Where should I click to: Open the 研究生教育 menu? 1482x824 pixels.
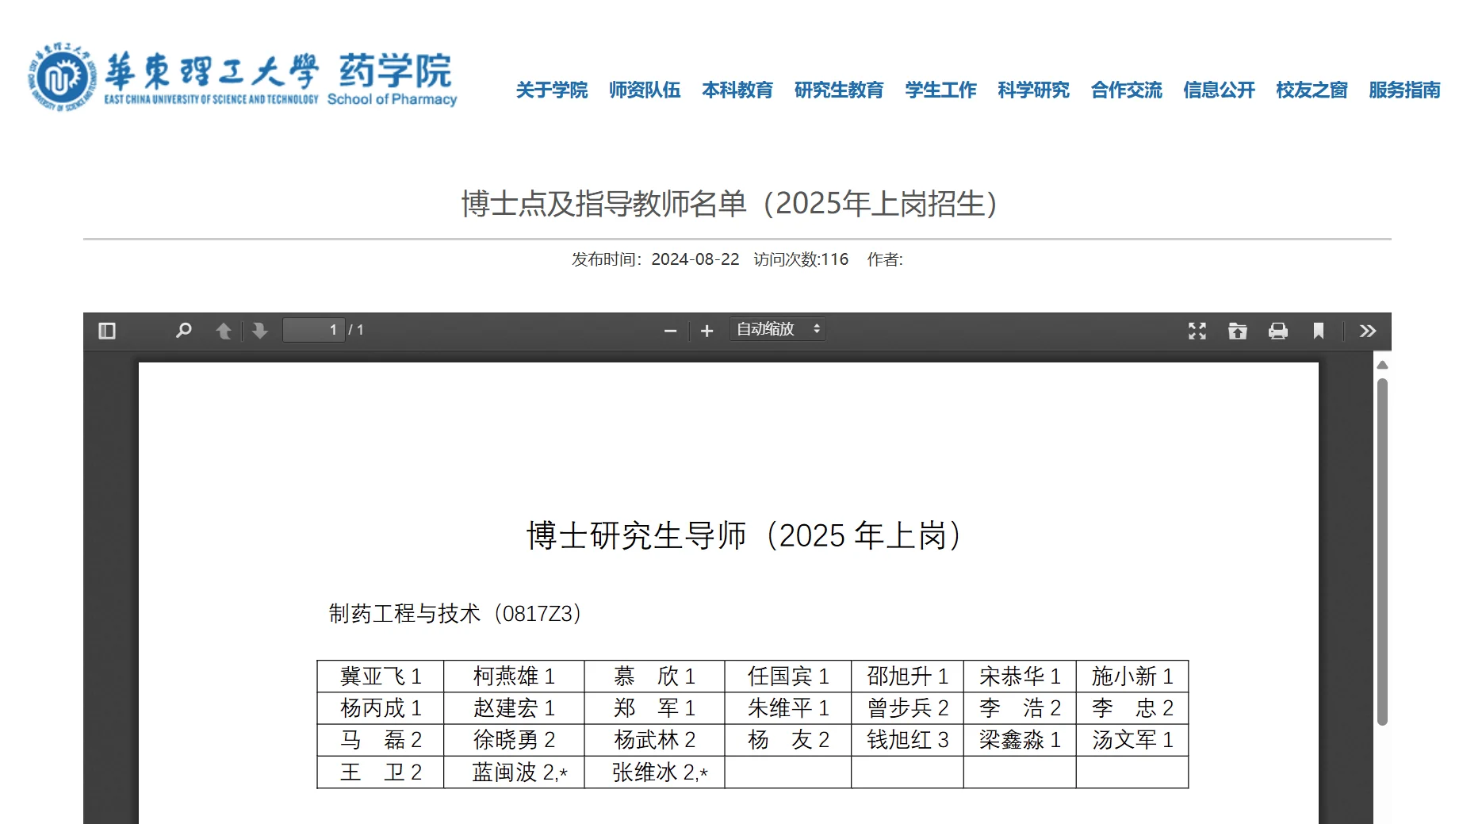click(839, 90)
